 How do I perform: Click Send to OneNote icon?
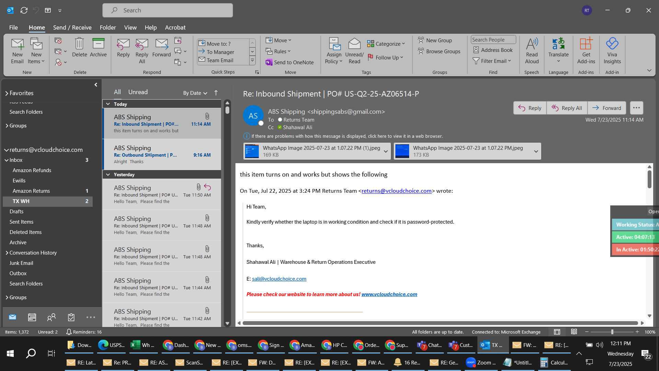[290, 62]
